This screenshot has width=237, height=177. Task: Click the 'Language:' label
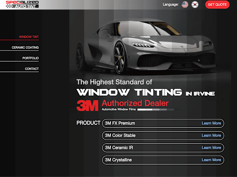[171, 5]
